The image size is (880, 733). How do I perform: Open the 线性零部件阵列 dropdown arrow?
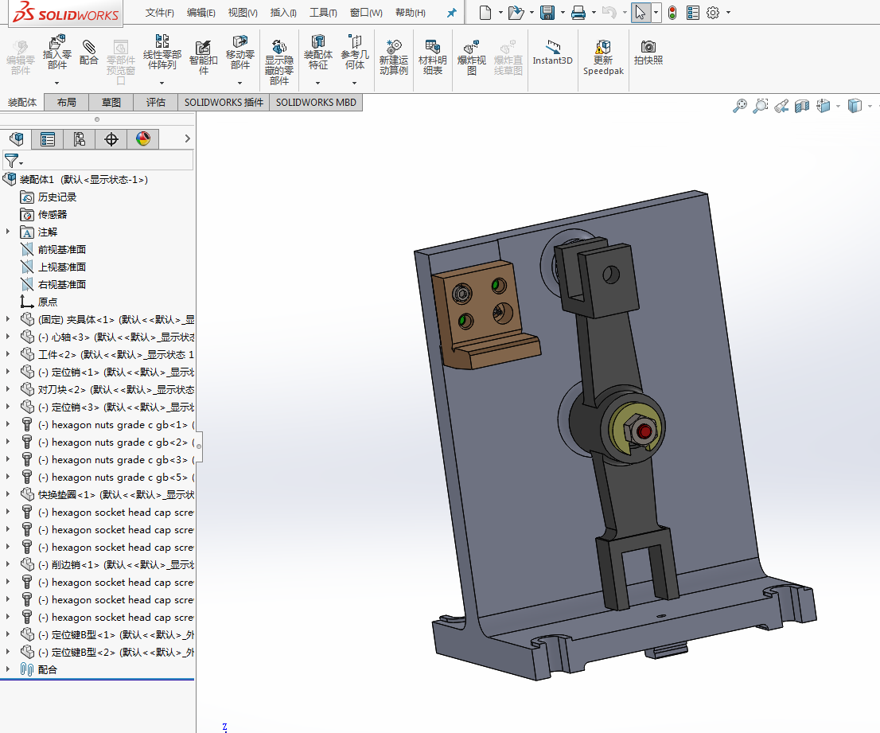[162, 83]
